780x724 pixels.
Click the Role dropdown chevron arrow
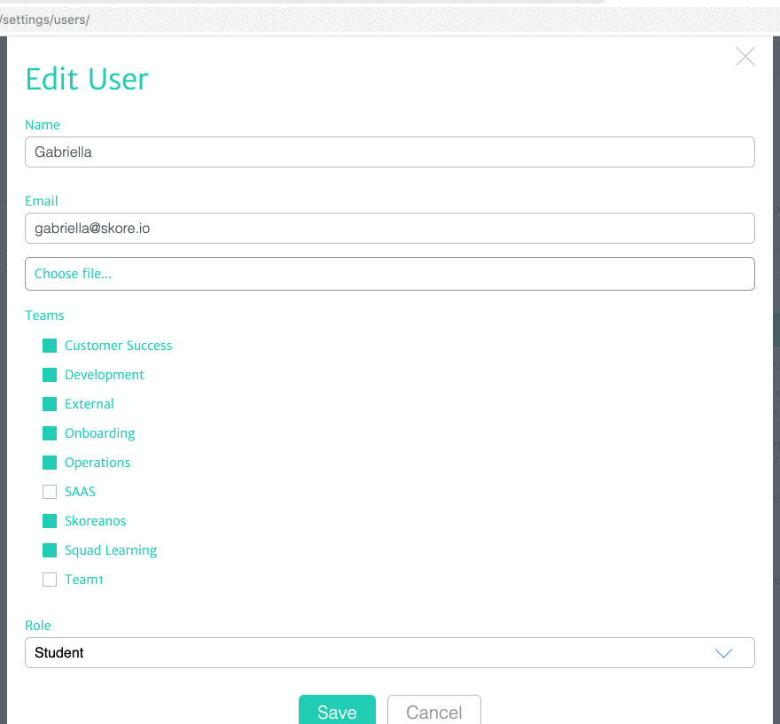[723, 653]
